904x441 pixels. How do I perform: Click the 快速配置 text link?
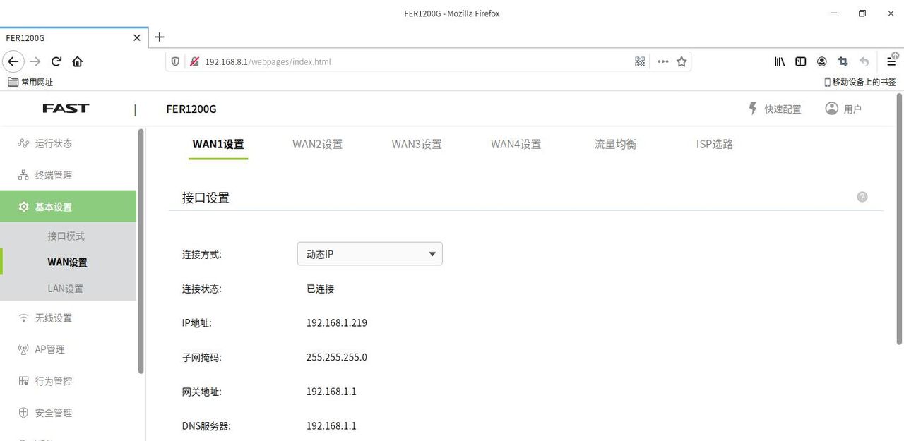783,109
